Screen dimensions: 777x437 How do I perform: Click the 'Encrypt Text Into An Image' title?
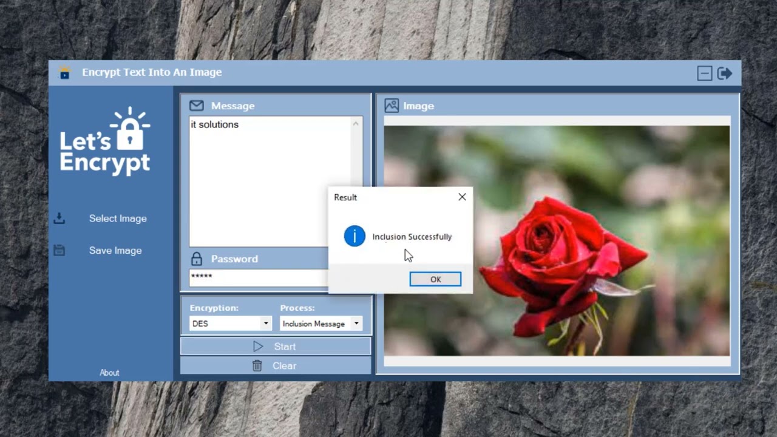(152, 72)
